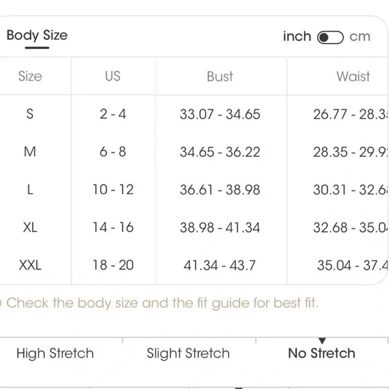
Task: Click the cm unit label
Action: point(359,37)
